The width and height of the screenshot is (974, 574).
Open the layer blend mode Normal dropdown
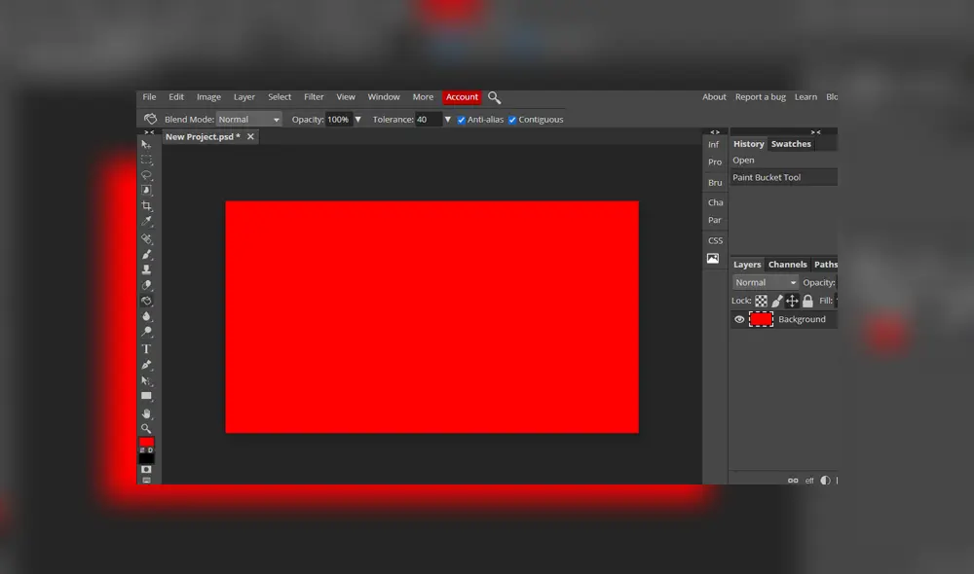[x=765, y=282]
